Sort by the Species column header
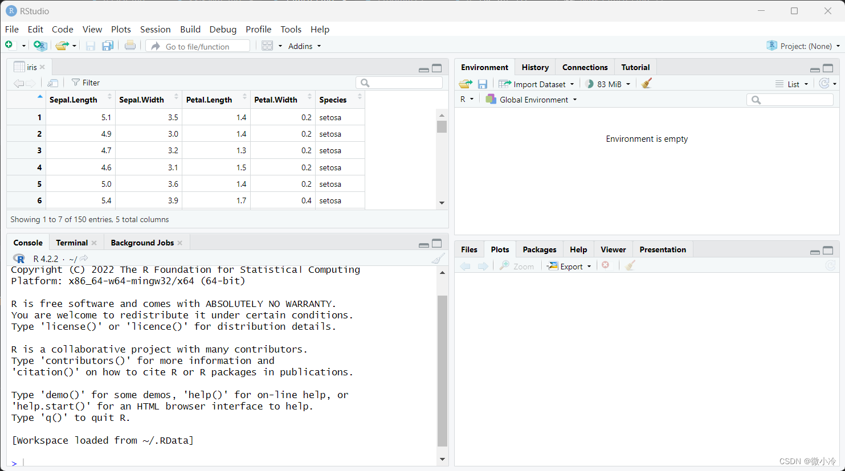Screen dimensions: 845x471 pos(340,100)
